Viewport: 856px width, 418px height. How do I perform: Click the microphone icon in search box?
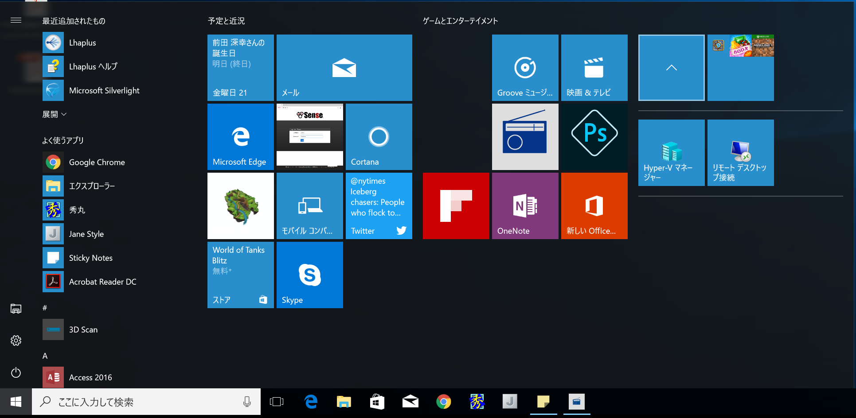click(x=247, y=402)
